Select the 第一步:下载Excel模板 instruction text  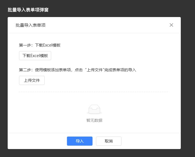click(40, 45)
